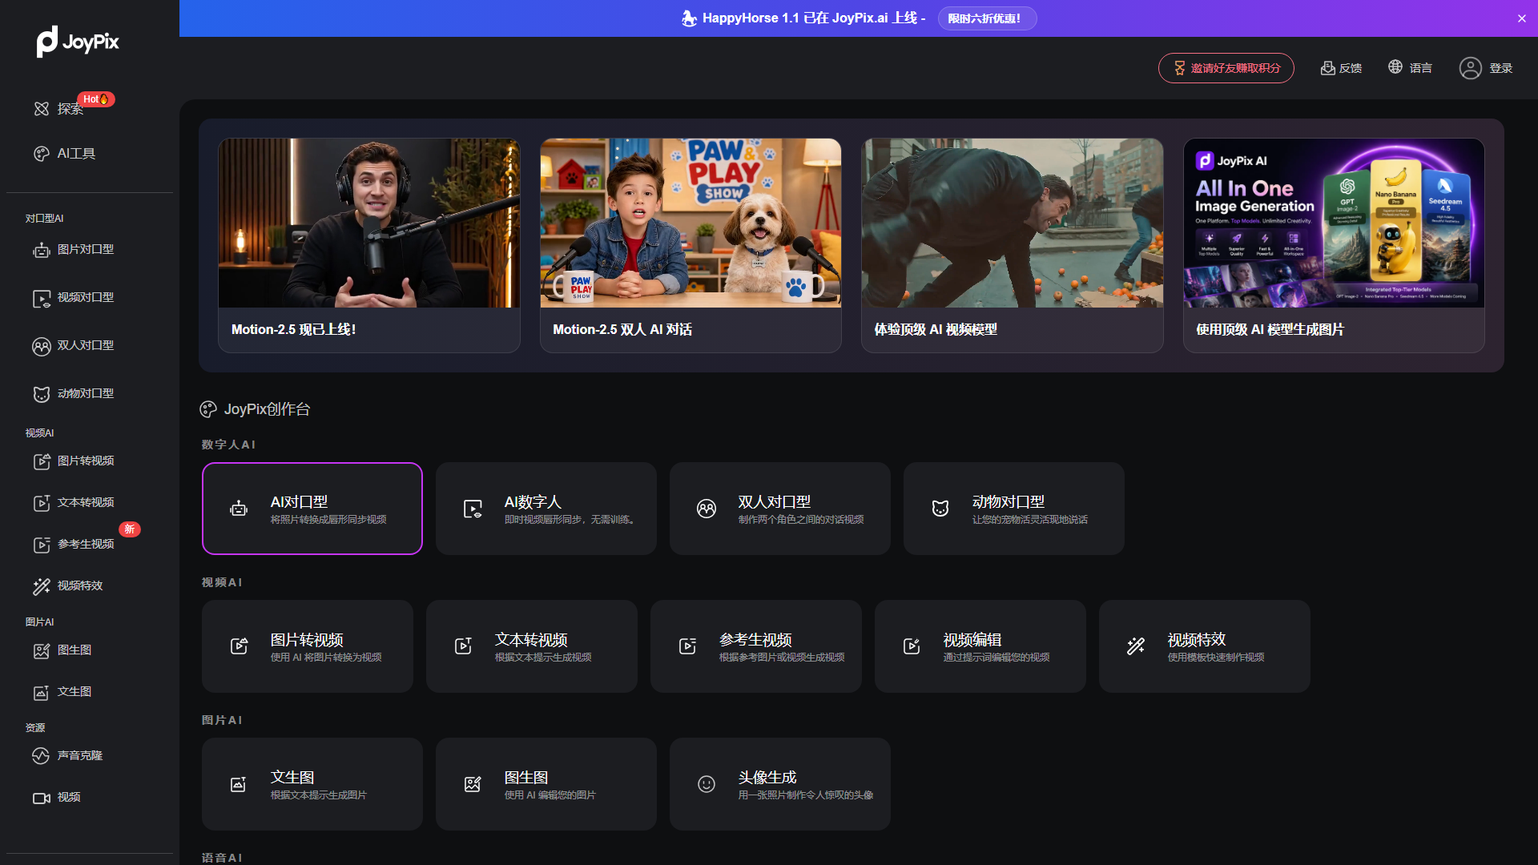
Task: Click the 语言 globe icon
Action: (x=1395, y=66)
